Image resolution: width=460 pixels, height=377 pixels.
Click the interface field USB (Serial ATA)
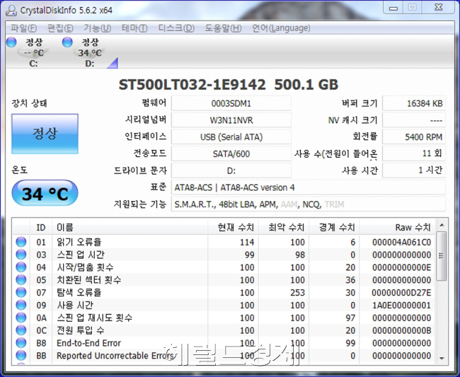(231, 137)
